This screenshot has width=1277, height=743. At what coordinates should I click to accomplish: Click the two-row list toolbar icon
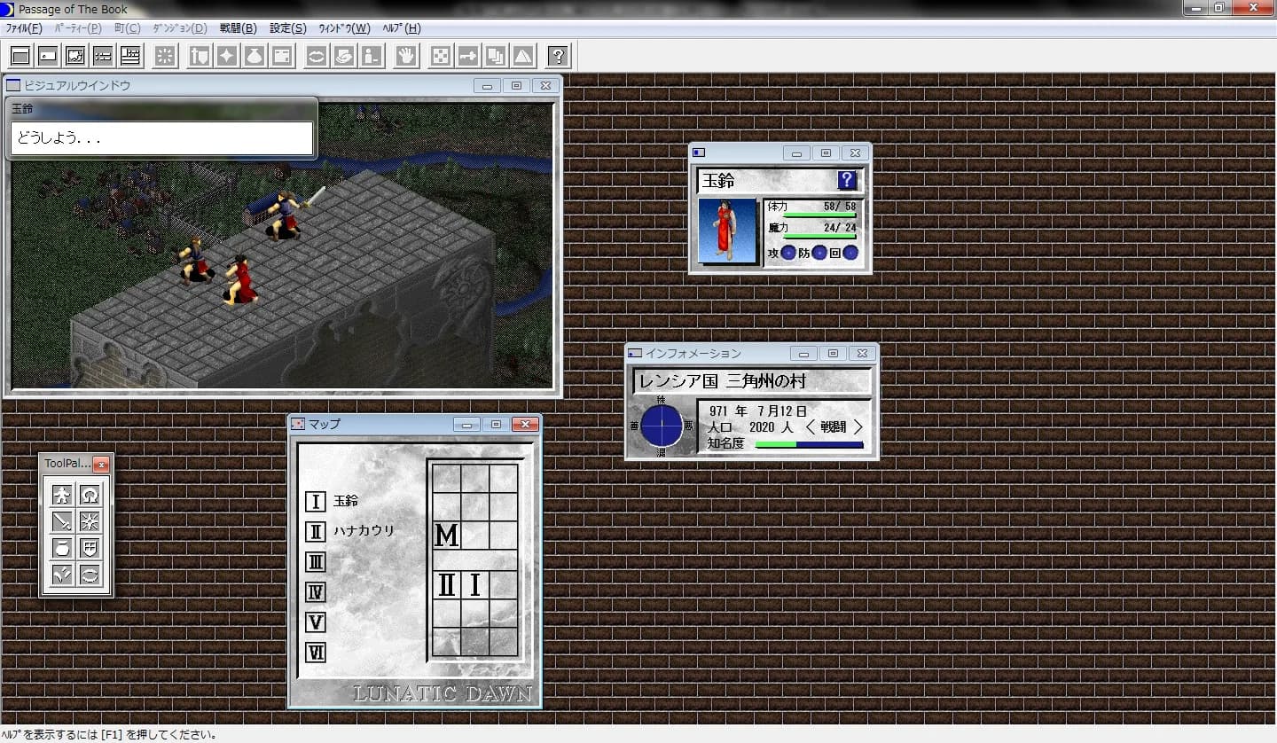pyautogui.click(x=103, y=56)
